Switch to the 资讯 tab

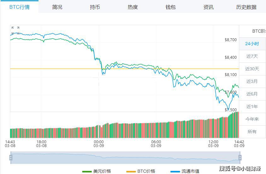pyautogui.click(x=208, y=7)
